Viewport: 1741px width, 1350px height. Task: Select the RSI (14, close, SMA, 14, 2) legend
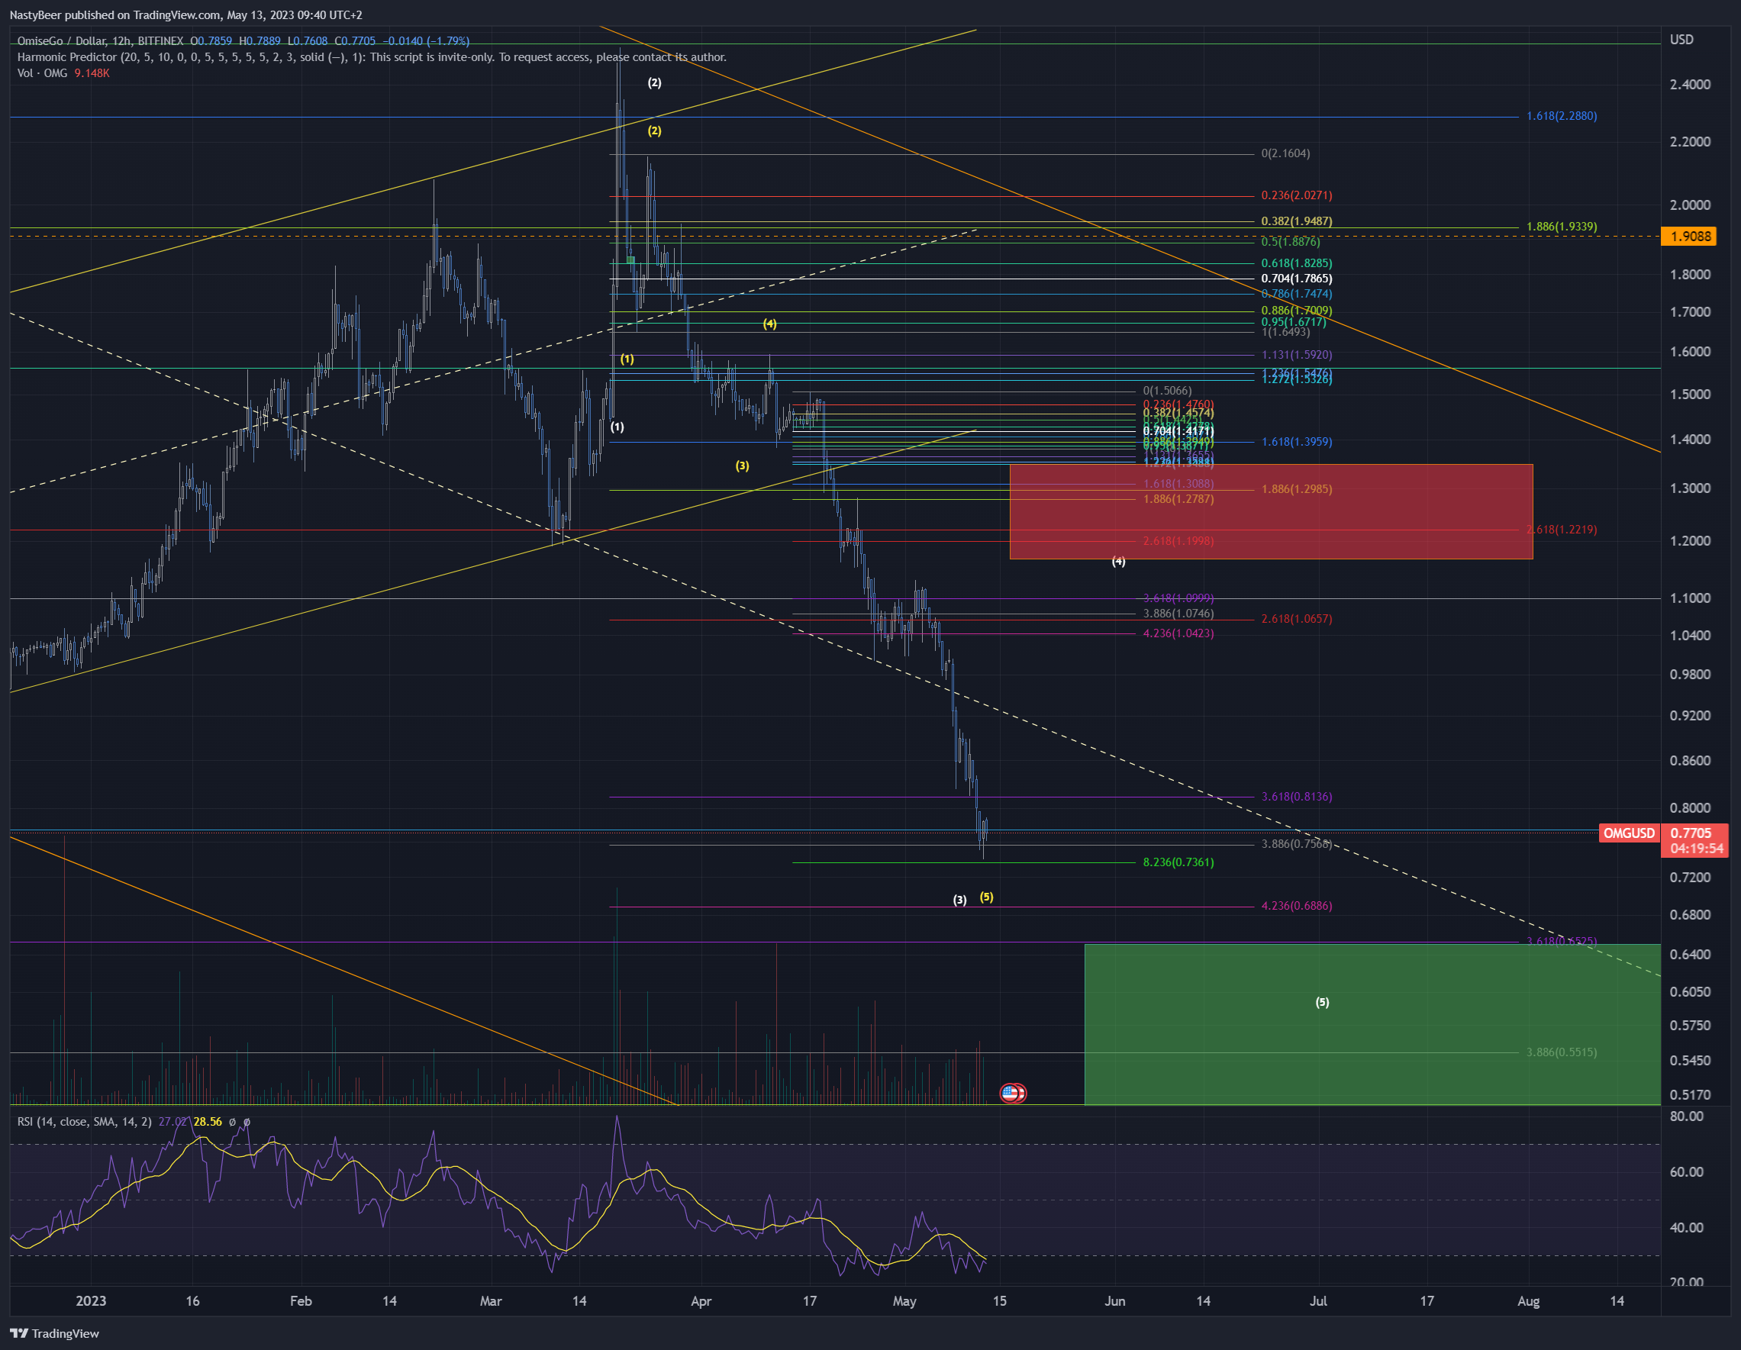(85, 1121)
